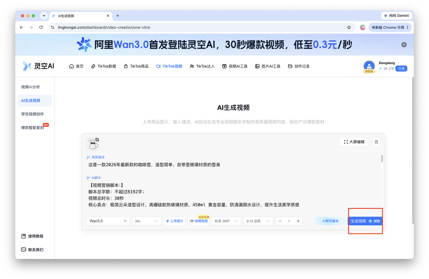Click the page's main vertical scrollbar
The image size is (429, 279).
[413, 151]
